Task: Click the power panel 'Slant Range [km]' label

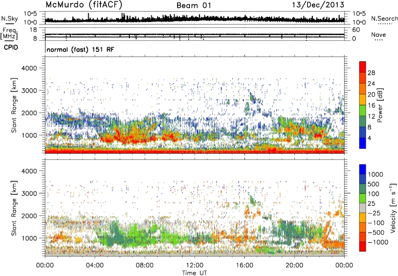Action: tap(14, 105)
